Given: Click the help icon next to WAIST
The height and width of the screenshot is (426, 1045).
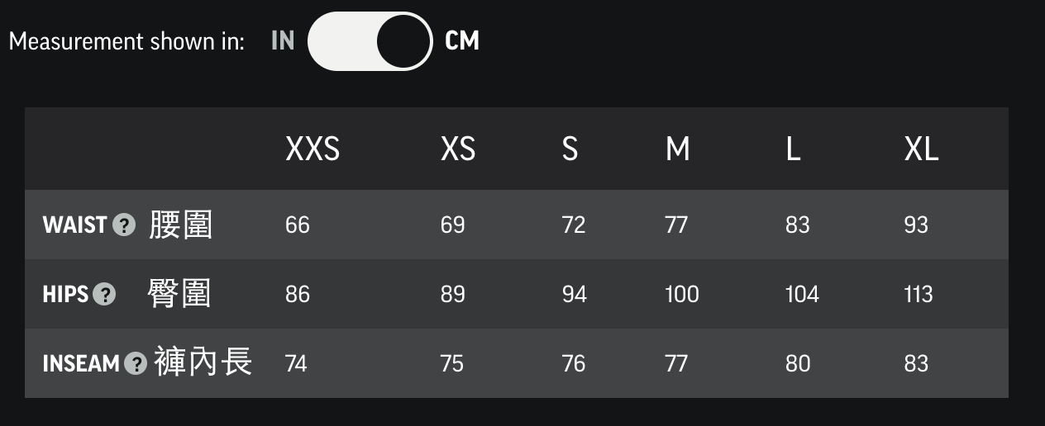Looking at the screenshot, I should 124,225.
